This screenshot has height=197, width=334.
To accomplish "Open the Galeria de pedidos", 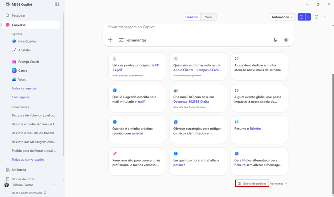I will click(x=252, y=184).
